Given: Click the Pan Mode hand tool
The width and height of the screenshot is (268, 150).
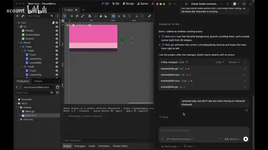Looking at the screenshot, I should pyautogui.click(x=100, y=16).
